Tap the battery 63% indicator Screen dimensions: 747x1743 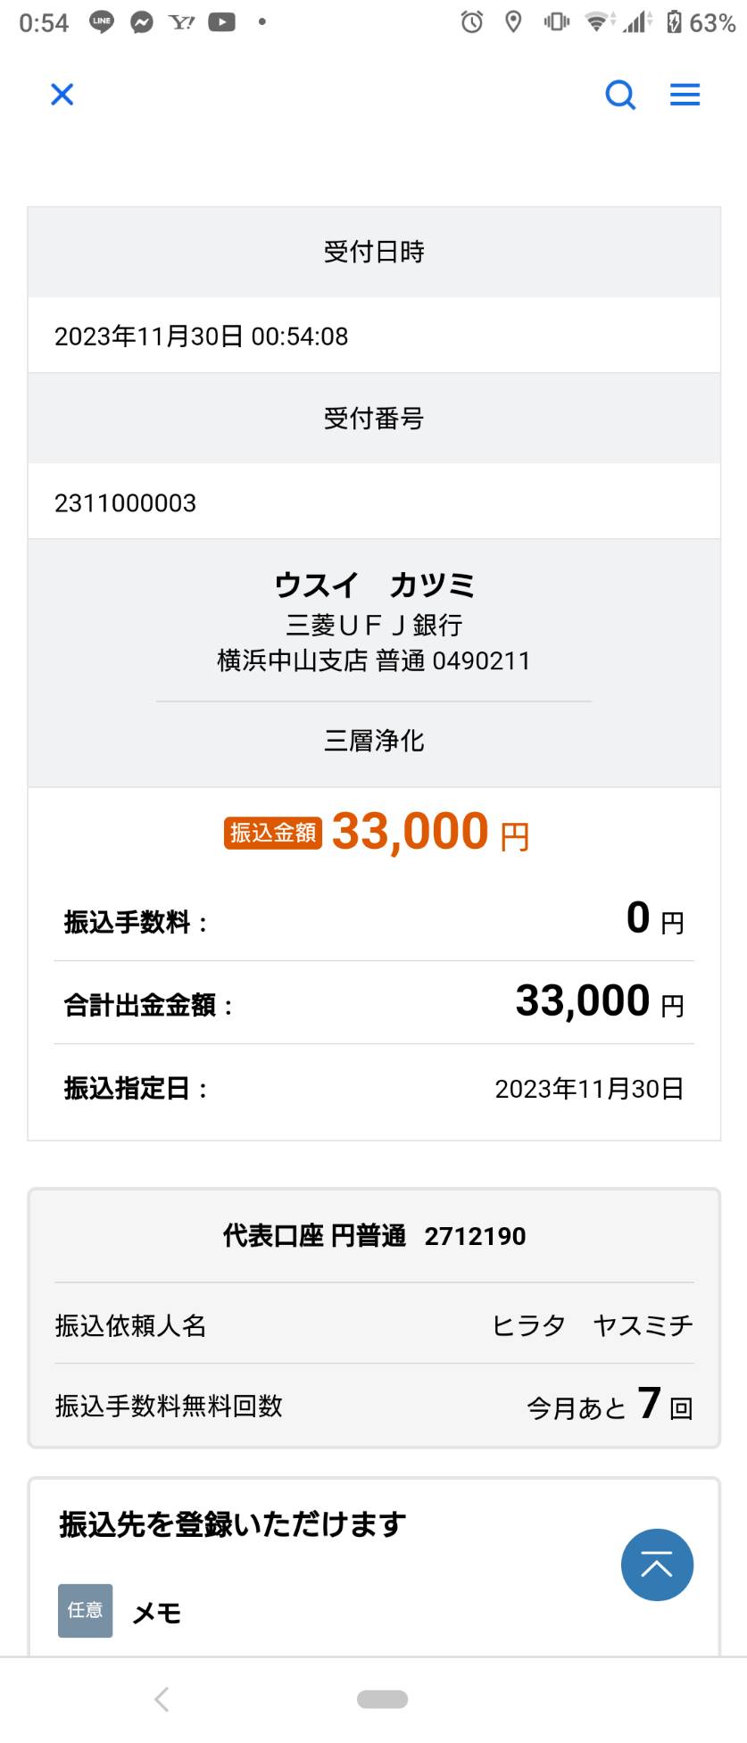tap(701, 22)
